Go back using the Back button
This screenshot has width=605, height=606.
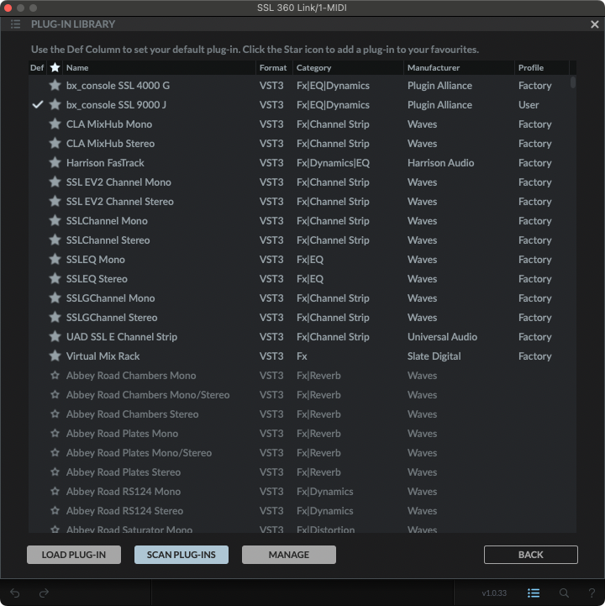click(x=530, y=555)
